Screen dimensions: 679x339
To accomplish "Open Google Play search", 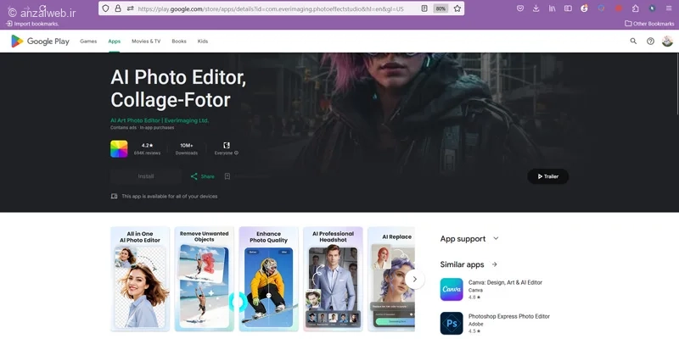I will point(633,41).
